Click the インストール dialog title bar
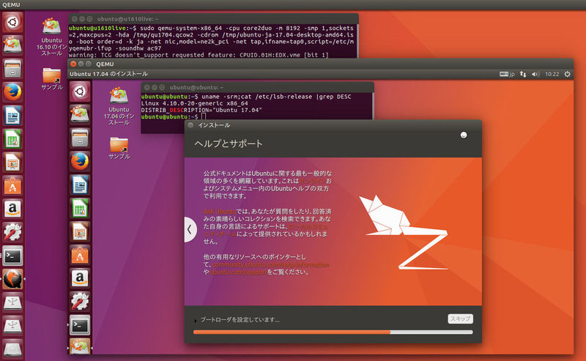 point(333,124)
